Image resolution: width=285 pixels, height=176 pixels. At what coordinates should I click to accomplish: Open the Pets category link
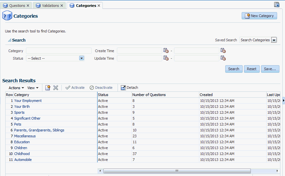[x=18, y=124]
